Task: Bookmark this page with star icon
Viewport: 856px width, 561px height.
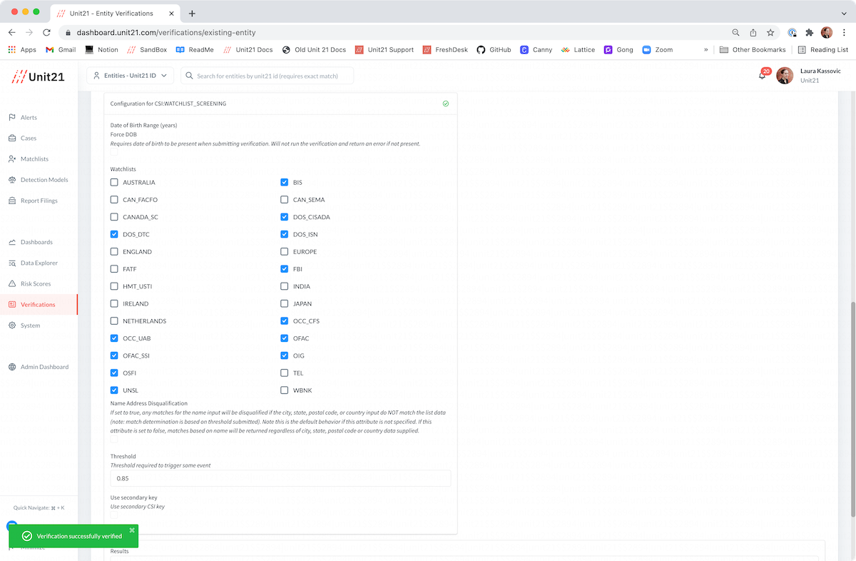Action: pyautogui.click(x=770, y=32)
